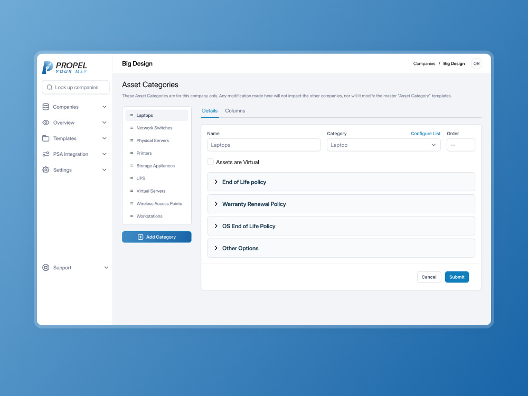Switch to the Details tab
This screenshot has width=528, height=396.
210,111
